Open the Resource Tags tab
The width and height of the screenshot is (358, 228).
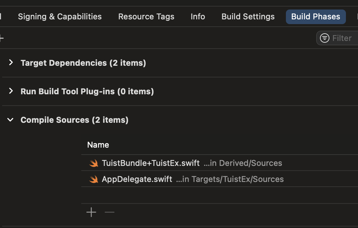[x=146, y=17]
